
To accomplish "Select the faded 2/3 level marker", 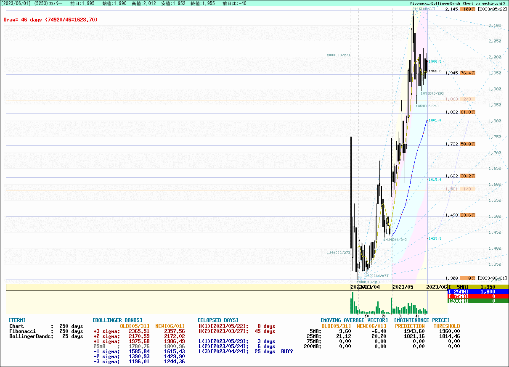I will pos(467,99).
